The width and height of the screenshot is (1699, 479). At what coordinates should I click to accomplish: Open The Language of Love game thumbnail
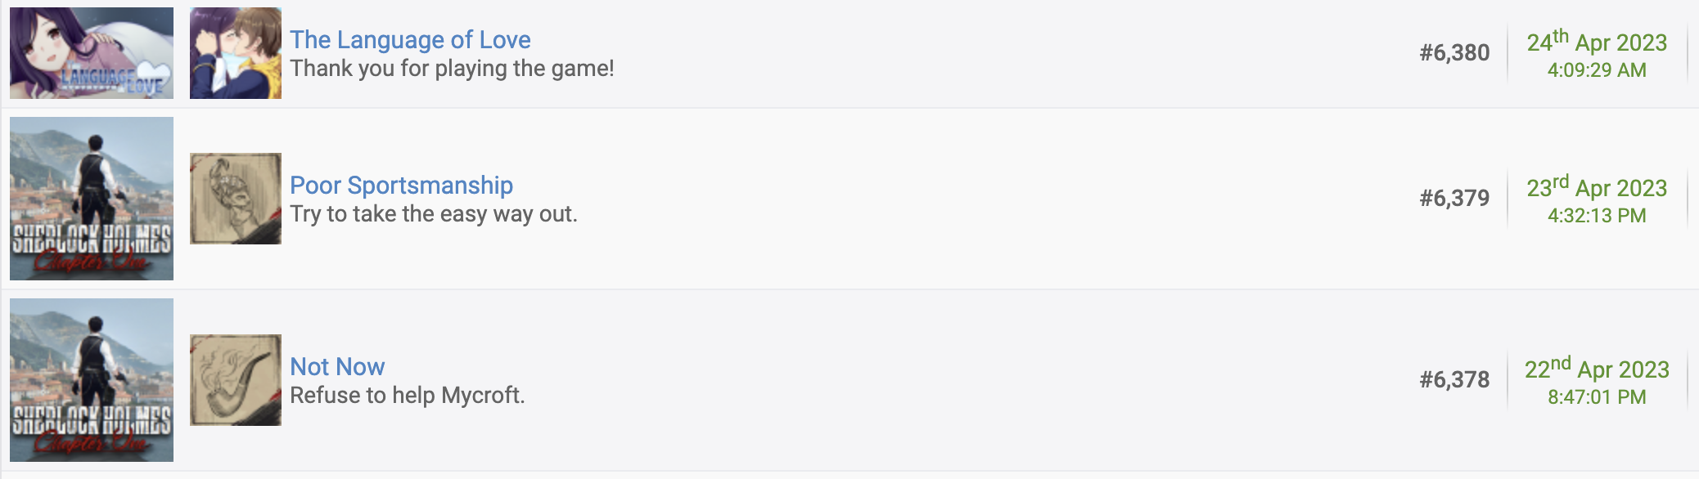point(92,53)
